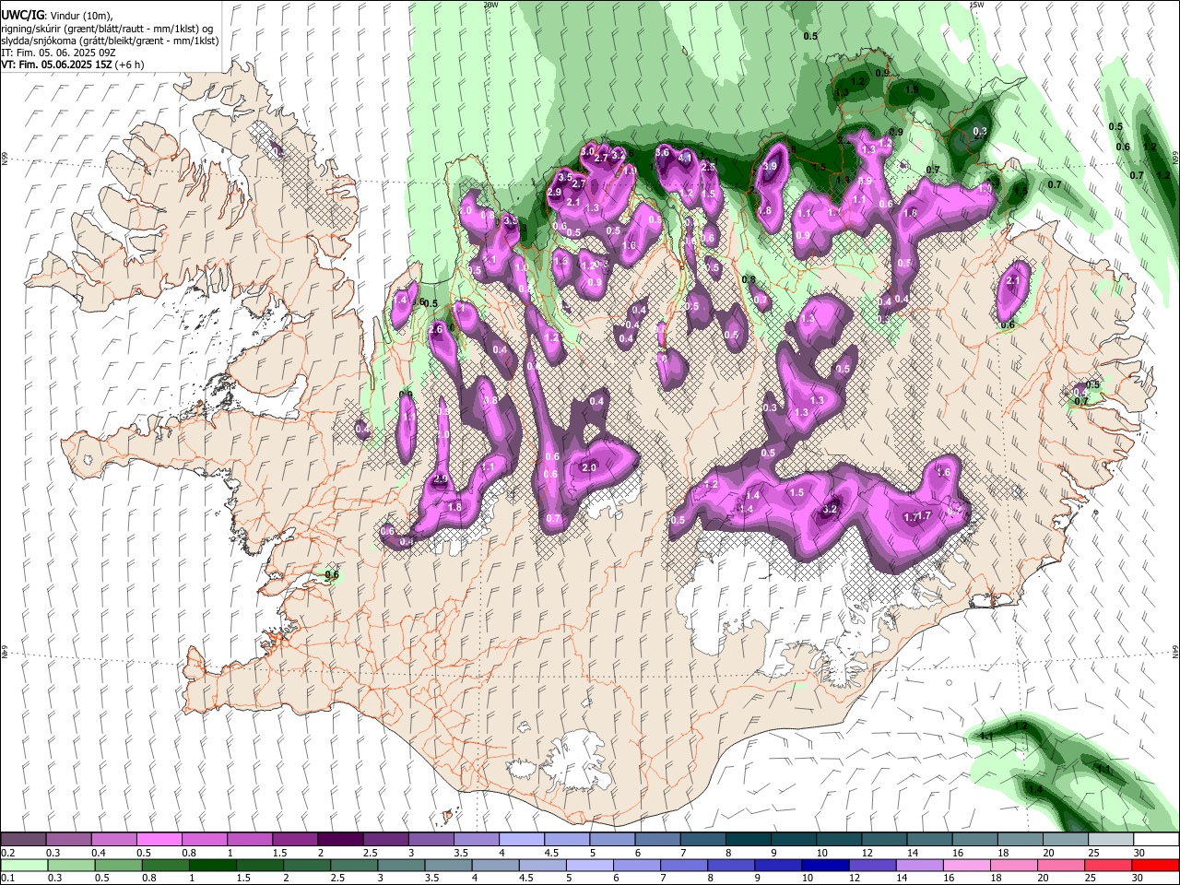This screenshot has width=1180, height=885.
Task: Select the "IT: Fim. 05. 06. 2025 09Z" line
Action: click(x=57, y=53)
